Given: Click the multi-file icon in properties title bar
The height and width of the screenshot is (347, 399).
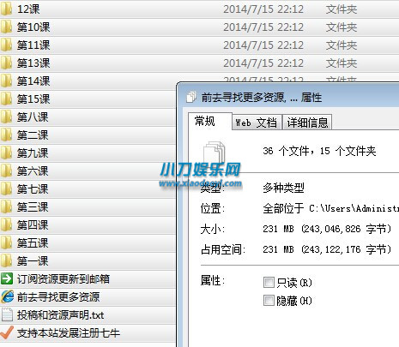Looking at the screenshot, I should click(191, 97).
